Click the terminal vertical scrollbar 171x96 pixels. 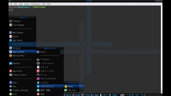pyautogui.click(x=162, y=50)
